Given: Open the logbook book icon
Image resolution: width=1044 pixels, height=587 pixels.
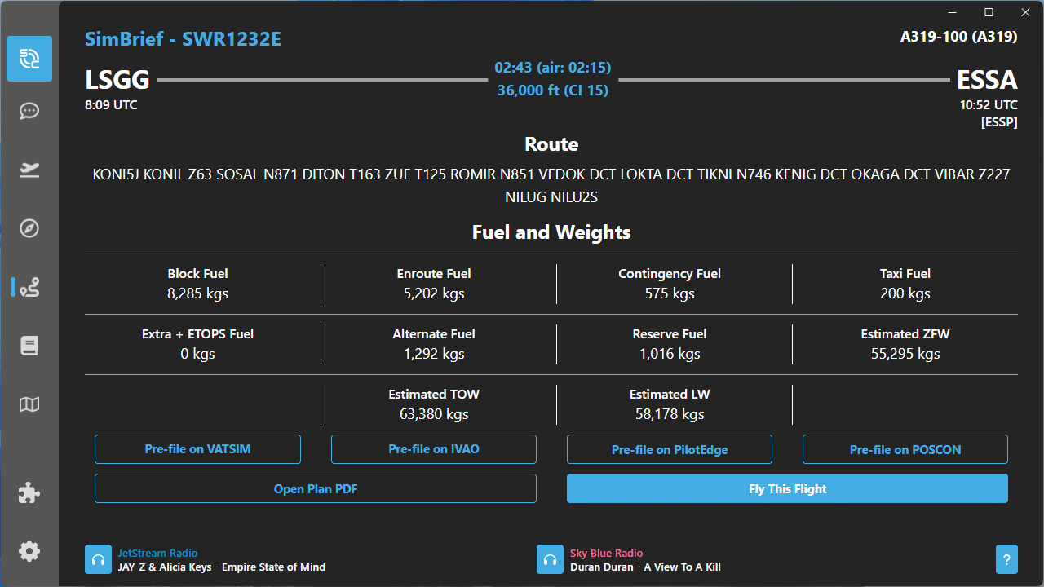Looking at the screenshot, I should [29, 346].
